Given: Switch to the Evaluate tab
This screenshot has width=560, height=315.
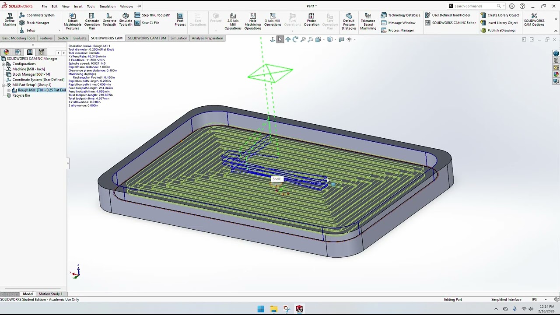Looking at the screenshot, I should click(x=80, y=38).
